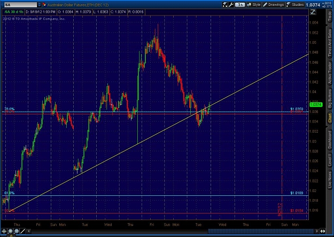Open the symbol dropdown arrow
Screen dimensions: 334x237
[40, 5]
